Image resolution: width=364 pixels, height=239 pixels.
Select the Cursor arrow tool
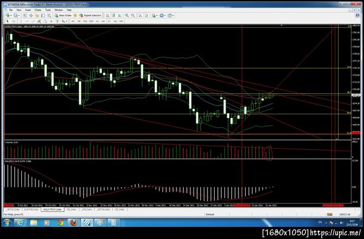(7, 21)
